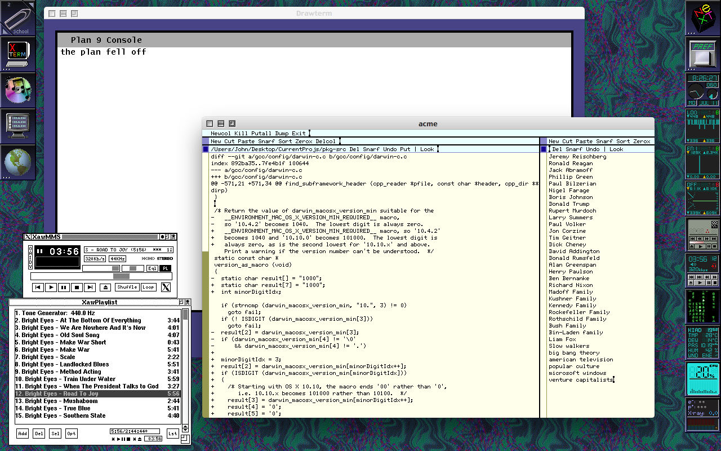Open the Lst list menu in XawPlaylist
This screenshot has height=451, width=721.
click(172, 434)
